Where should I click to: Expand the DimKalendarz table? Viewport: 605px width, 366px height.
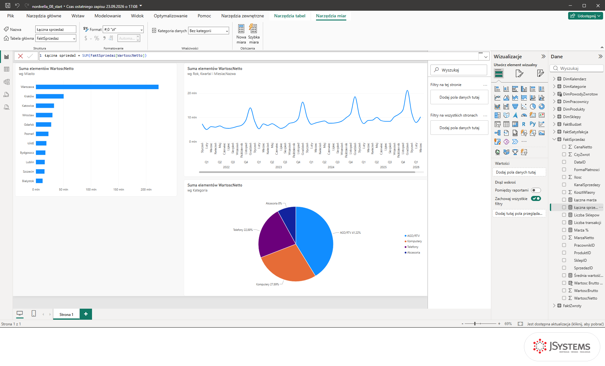[x=554, y=79]
